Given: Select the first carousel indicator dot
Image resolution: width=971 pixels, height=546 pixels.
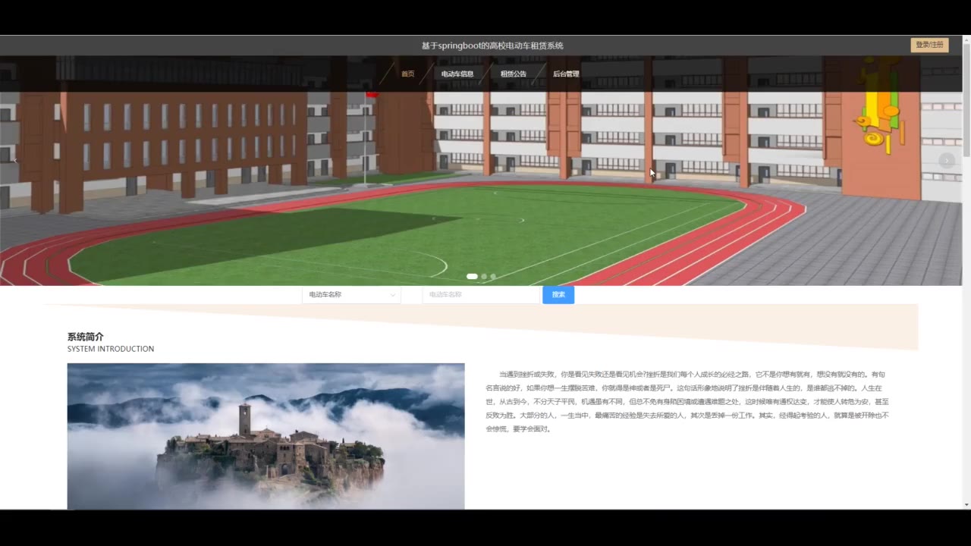Looking at the screenshot, I should [472, 276].
